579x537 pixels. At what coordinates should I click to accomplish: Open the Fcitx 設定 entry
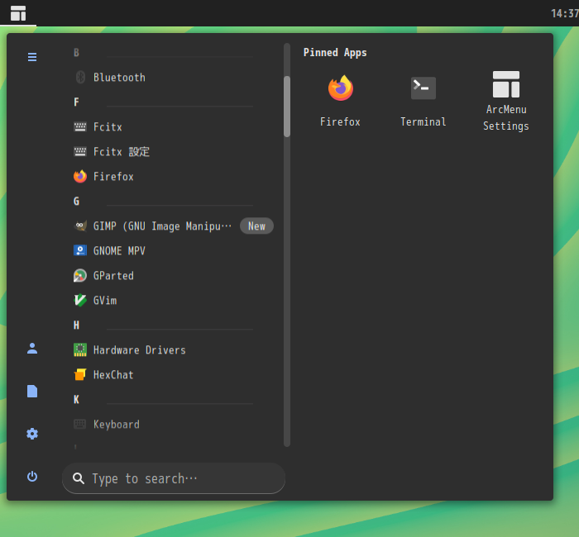(174, 151)
